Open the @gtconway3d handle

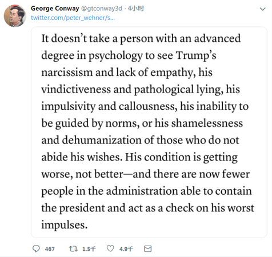coord(102,9)
